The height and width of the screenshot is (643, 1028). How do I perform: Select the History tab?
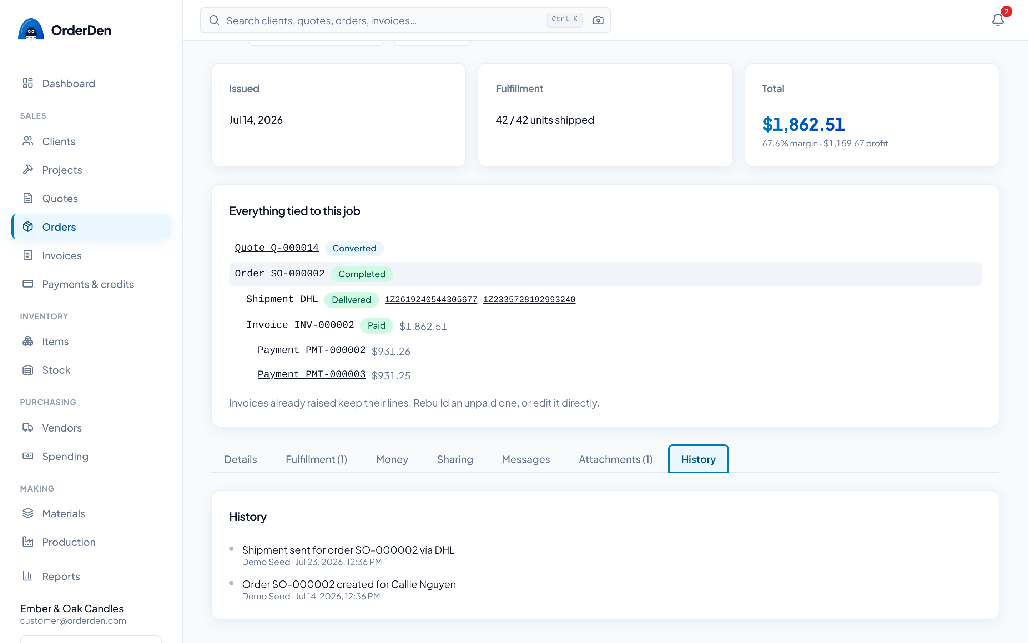(x=698, y=459)
